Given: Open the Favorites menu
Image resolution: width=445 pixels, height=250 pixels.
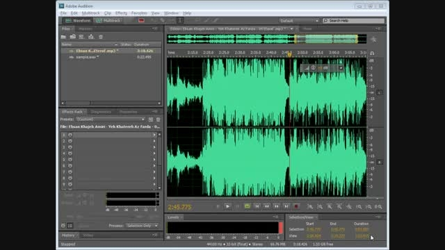Looking at the screenshot, I should click(139, 13).
